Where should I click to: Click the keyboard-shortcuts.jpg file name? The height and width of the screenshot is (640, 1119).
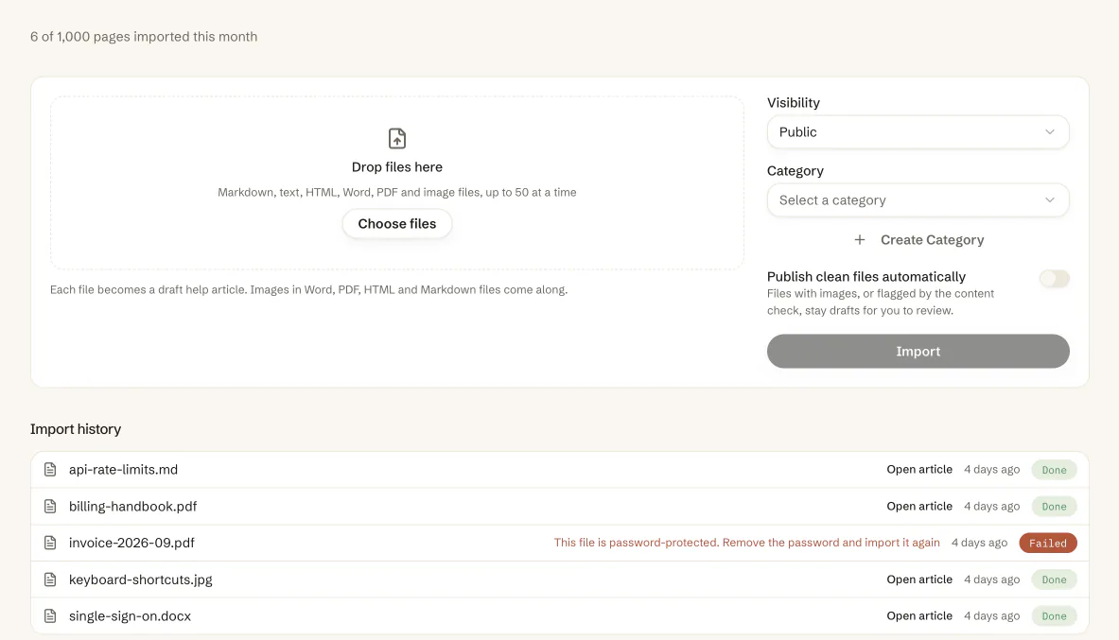click(x=141, y=579)
